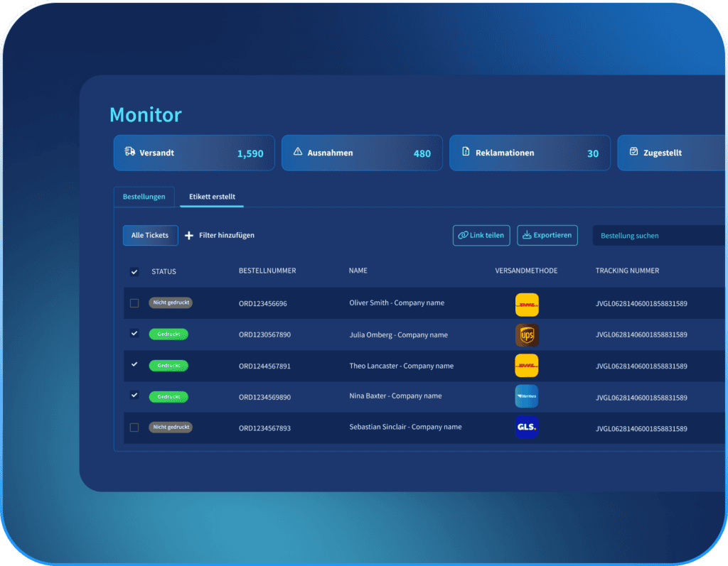Click tracking number in Theo Lancaster row
The height and width of the screenshot is (566, 728).
pos(642,366)
